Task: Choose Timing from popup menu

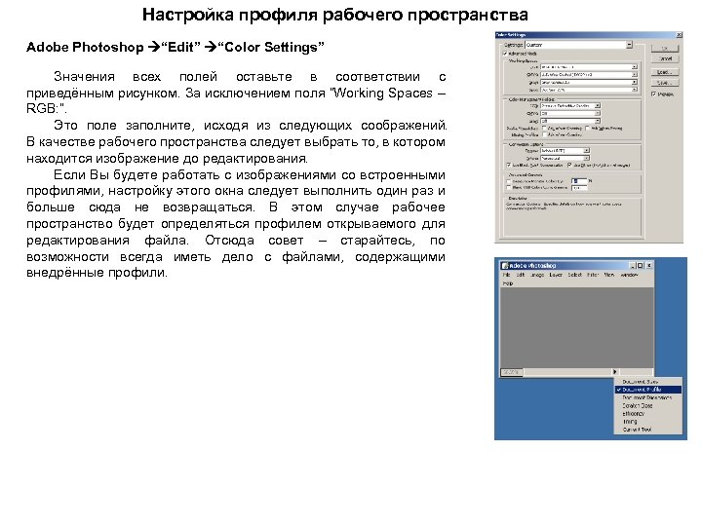Action: point(648,422)
